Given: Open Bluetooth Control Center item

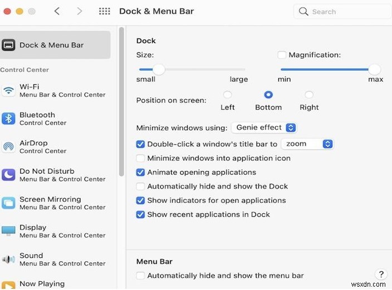Looking at the screenshot, I should click(55, 119).
